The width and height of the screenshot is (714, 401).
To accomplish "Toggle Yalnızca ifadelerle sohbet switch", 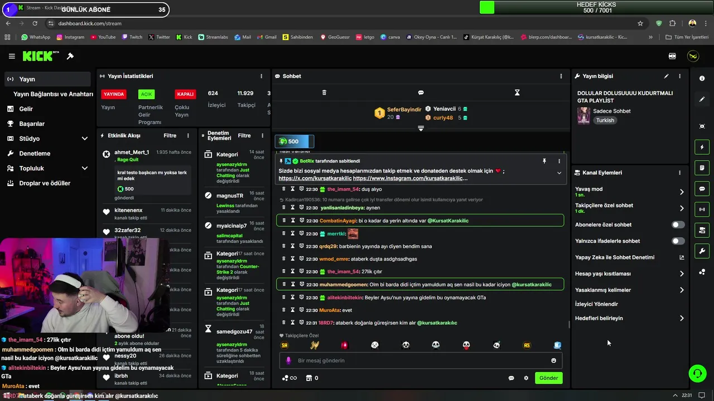I will 678,241.
